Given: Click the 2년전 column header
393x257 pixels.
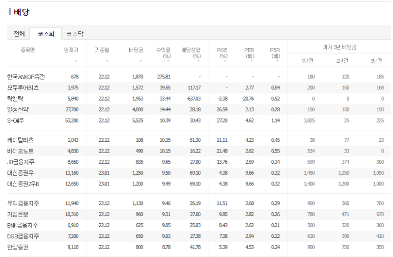Looking at the screenshot, I should tap(342, 61).
